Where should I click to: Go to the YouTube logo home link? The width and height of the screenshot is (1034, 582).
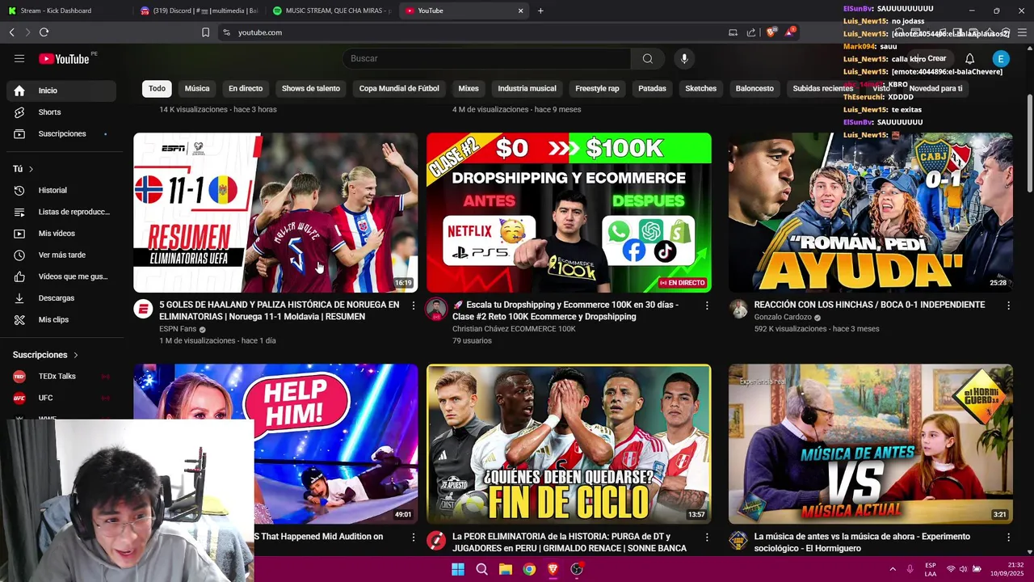click(x=64, y=58)
